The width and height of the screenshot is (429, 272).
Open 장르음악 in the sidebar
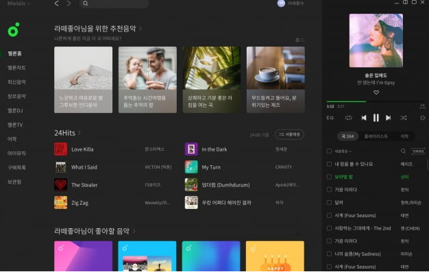coord(16,97)
